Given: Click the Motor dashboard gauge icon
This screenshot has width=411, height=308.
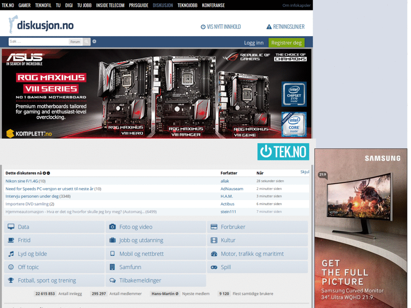Looking at the screenshot, I should coord(214,254).
